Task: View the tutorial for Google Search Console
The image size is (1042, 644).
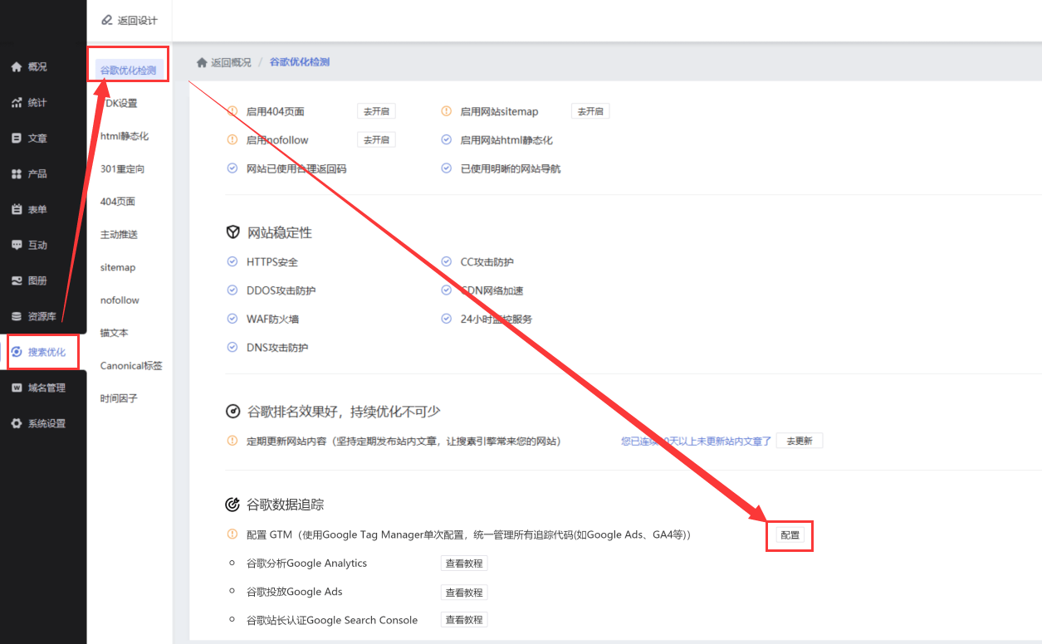Action: coord(464,620)
